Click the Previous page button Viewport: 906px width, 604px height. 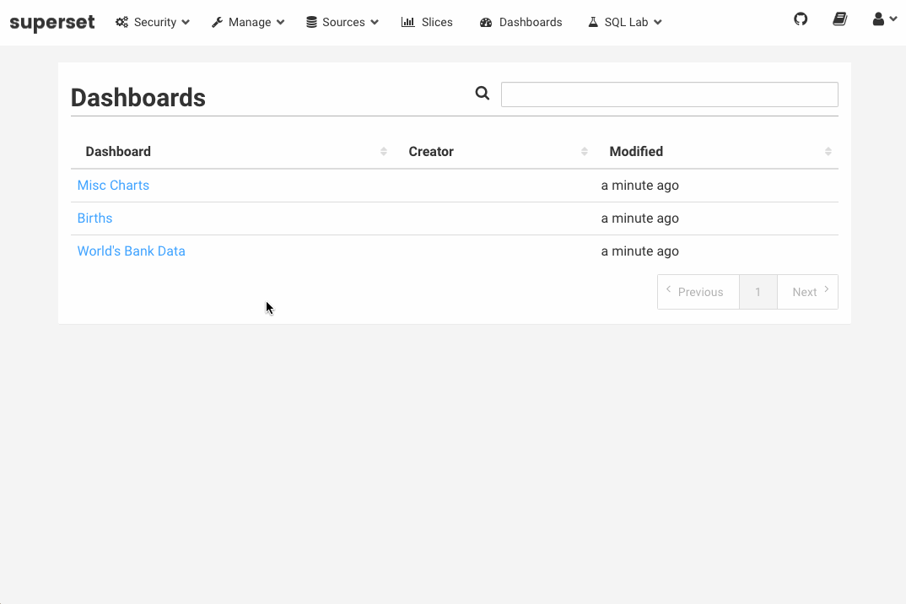click(698, 292)
